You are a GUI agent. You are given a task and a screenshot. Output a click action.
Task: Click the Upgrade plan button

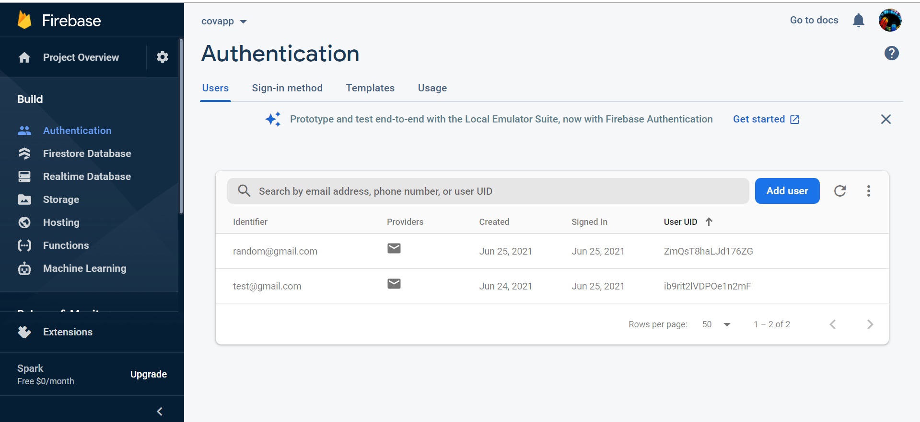(x=149, y=374)
